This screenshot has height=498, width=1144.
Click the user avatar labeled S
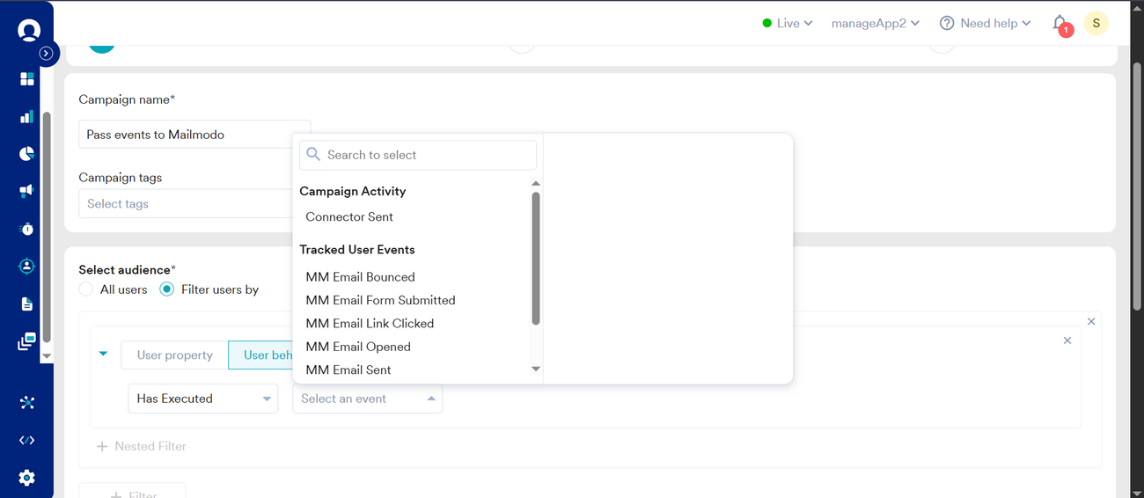(1096, 24)
